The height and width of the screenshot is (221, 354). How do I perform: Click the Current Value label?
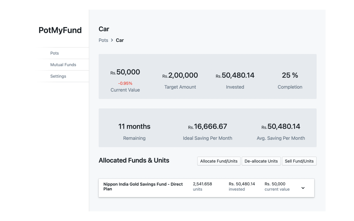pos(125,90)
